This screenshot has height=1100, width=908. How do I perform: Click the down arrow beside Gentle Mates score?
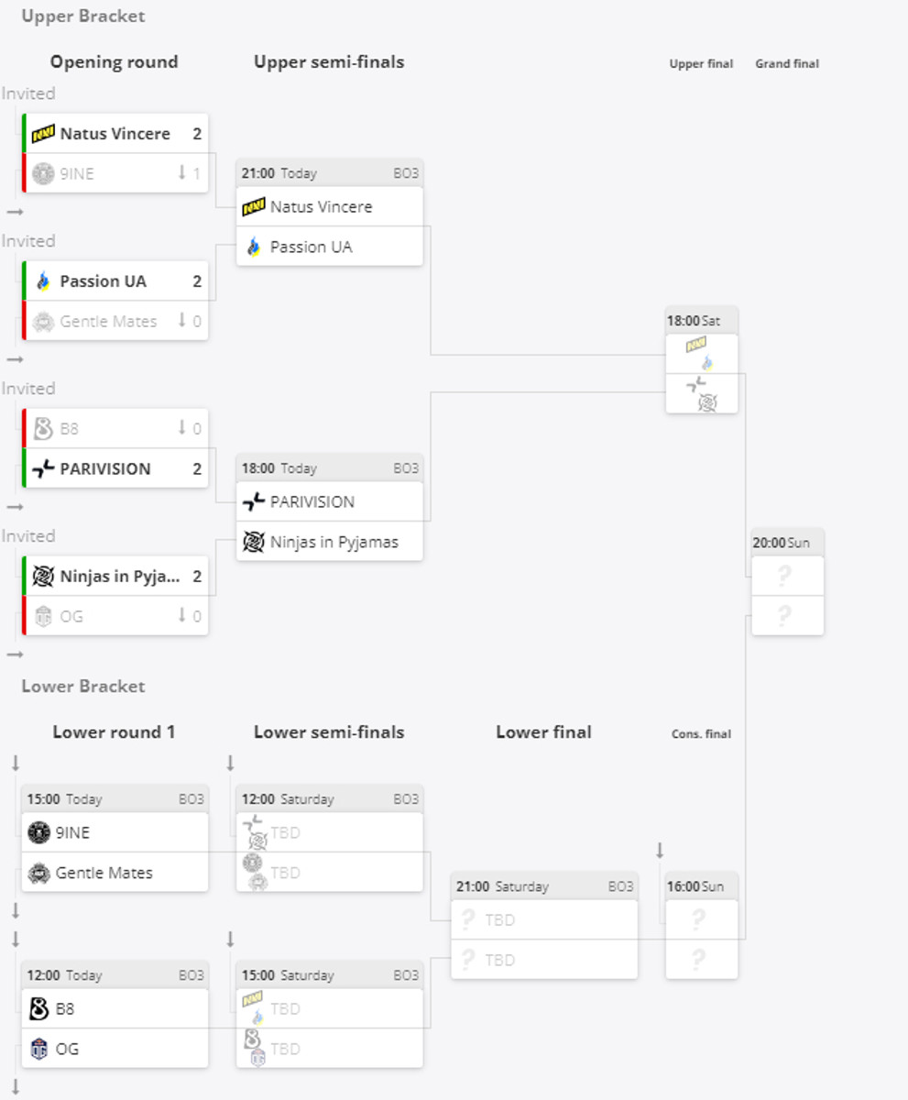(181, 321)
